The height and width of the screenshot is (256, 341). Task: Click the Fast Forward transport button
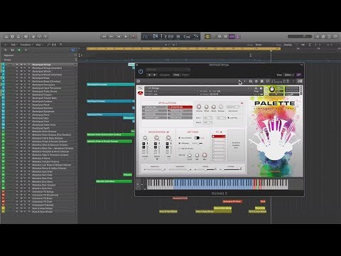tap(111, 36)
